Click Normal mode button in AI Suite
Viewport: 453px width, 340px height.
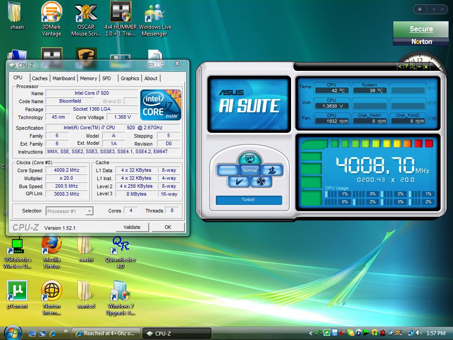pyautogui.click(x=250, y=170)
